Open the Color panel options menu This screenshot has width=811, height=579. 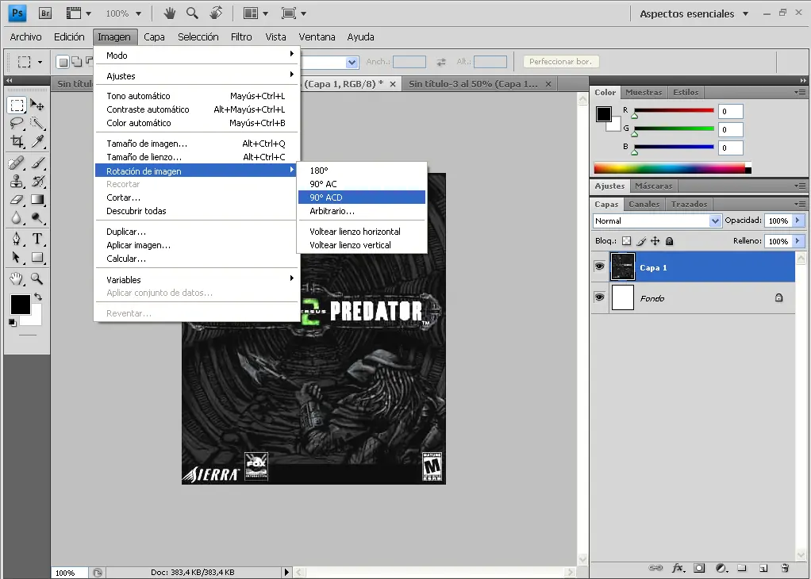[x=800, y=93]
